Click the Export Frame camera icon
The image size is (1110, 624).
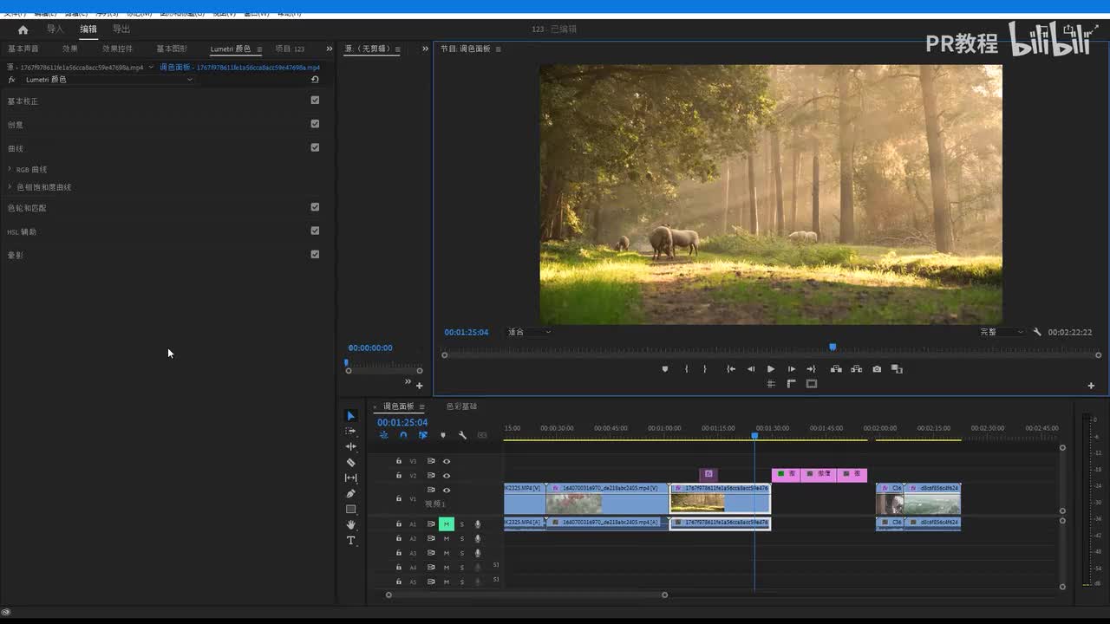tap(877, 369)
